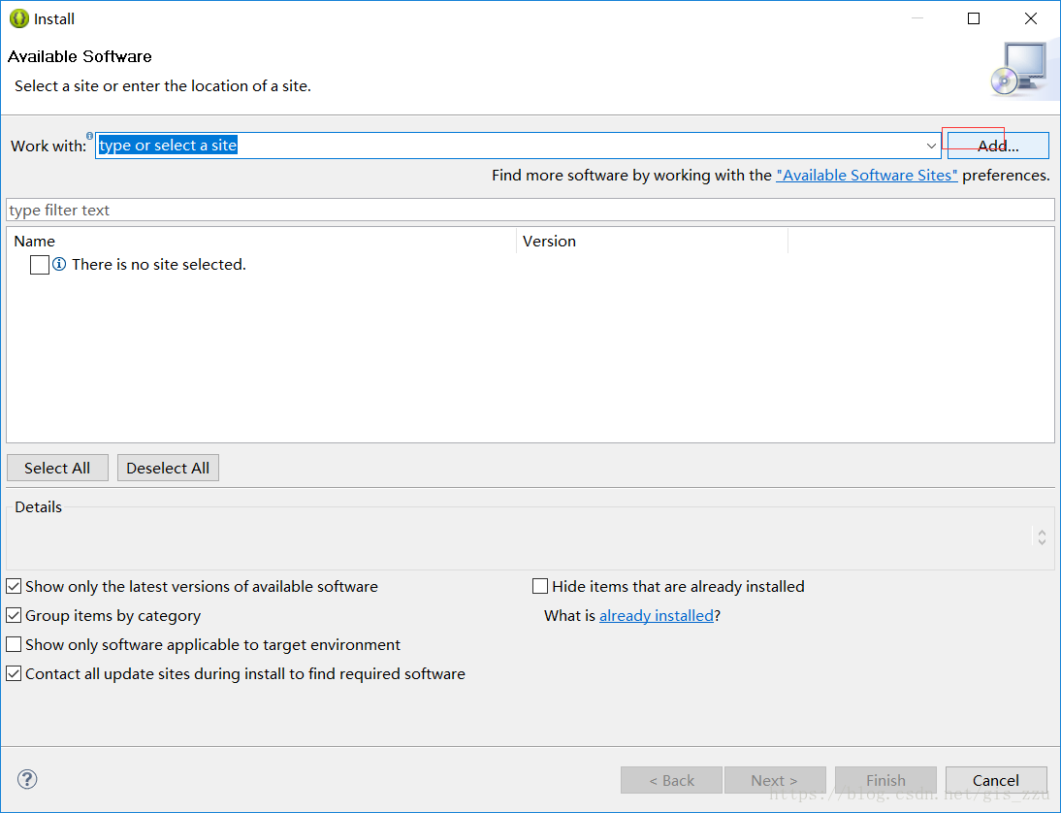The height and width of the screenshot is (813, 1061).
Task: Uncheck Show only the latest versions option
Action: coord(14,586)
